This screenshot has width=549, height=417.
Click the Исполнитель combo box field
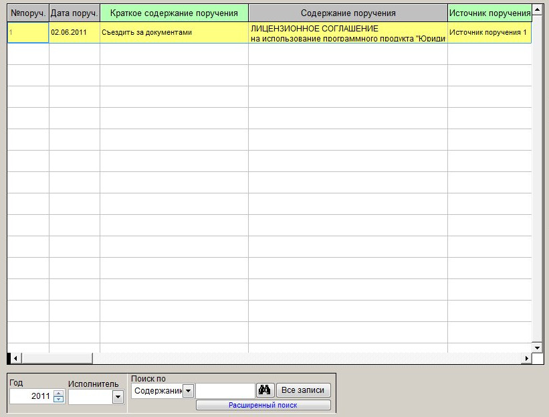tap(96, 397)
